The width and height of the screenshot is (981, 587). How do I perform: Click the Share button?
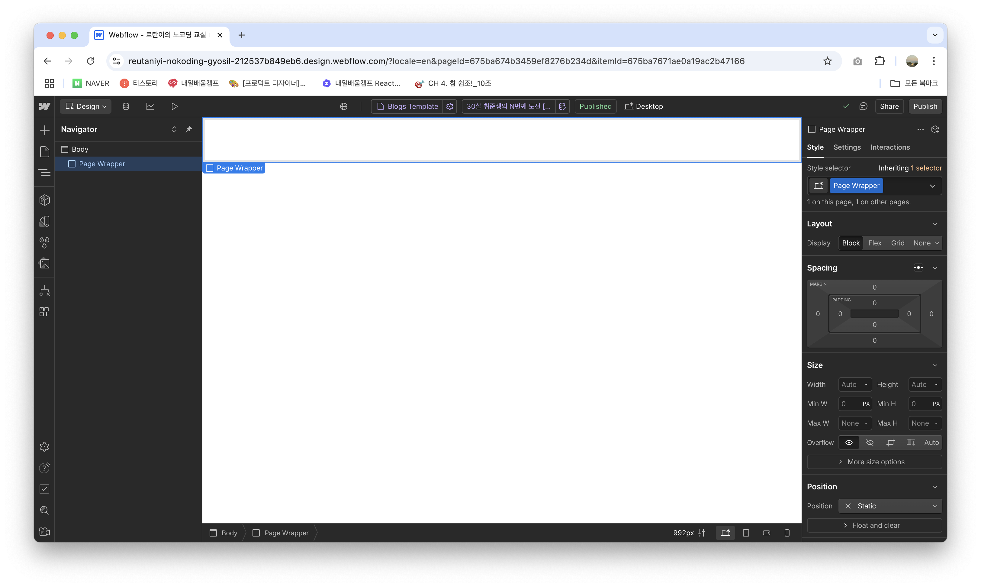click(889, 106)
